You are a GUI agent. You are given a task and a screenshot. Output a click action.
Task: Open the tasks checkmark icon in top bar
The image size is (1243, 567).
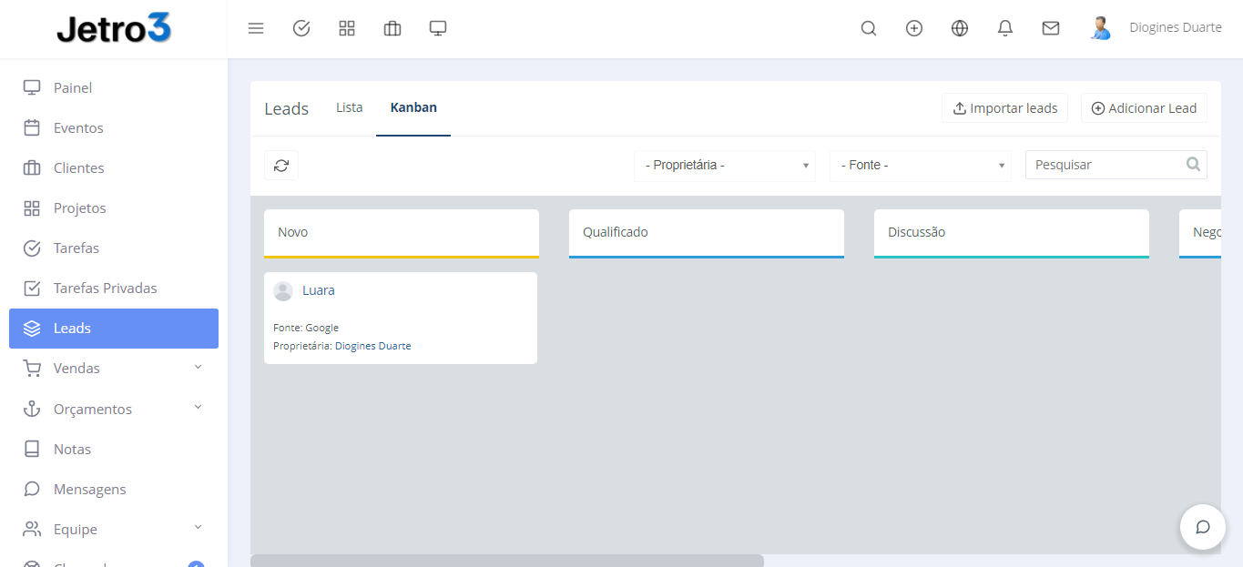(301, 28)
